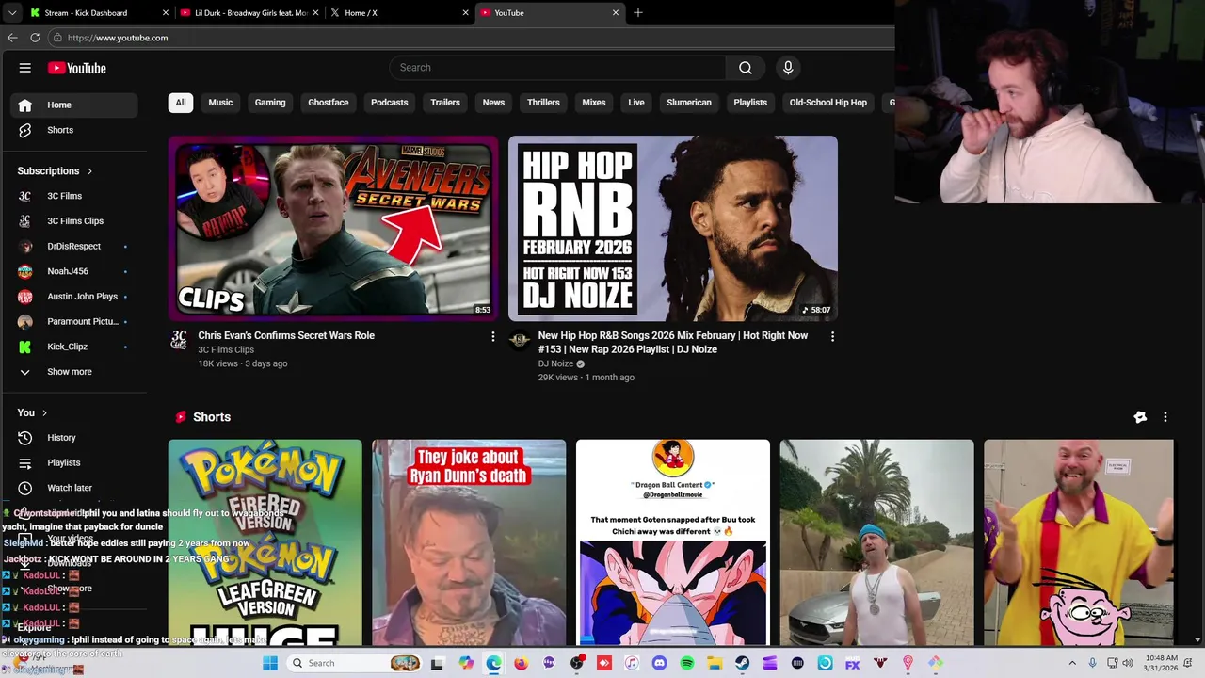The width and height of the screenshot is (1205, 678).
Task: Open the Shorts sidebar item
Action: [73, 130]
